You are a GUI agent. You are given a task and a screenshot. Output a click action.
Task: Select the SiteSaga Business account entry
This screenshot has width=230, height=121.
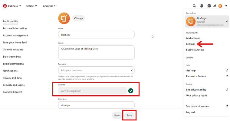[x=207, y=21]
